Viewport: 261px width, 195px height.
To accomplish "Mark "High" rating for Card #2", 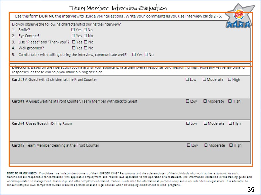I will pos(230,79).
